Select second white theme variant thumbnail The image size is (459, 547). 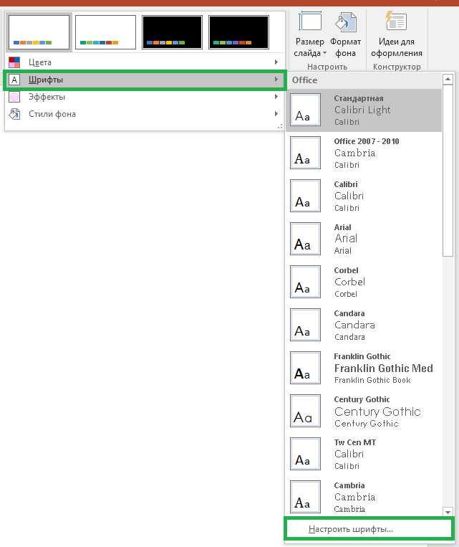point(105,32)
